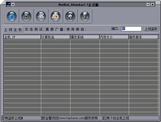Open the title bar dropdown arrow

(148, 5)
